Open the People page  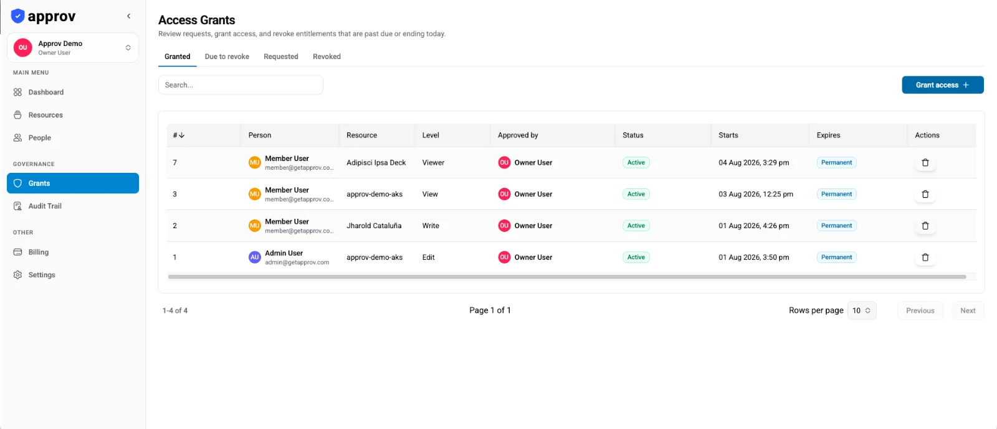[73, 138]
